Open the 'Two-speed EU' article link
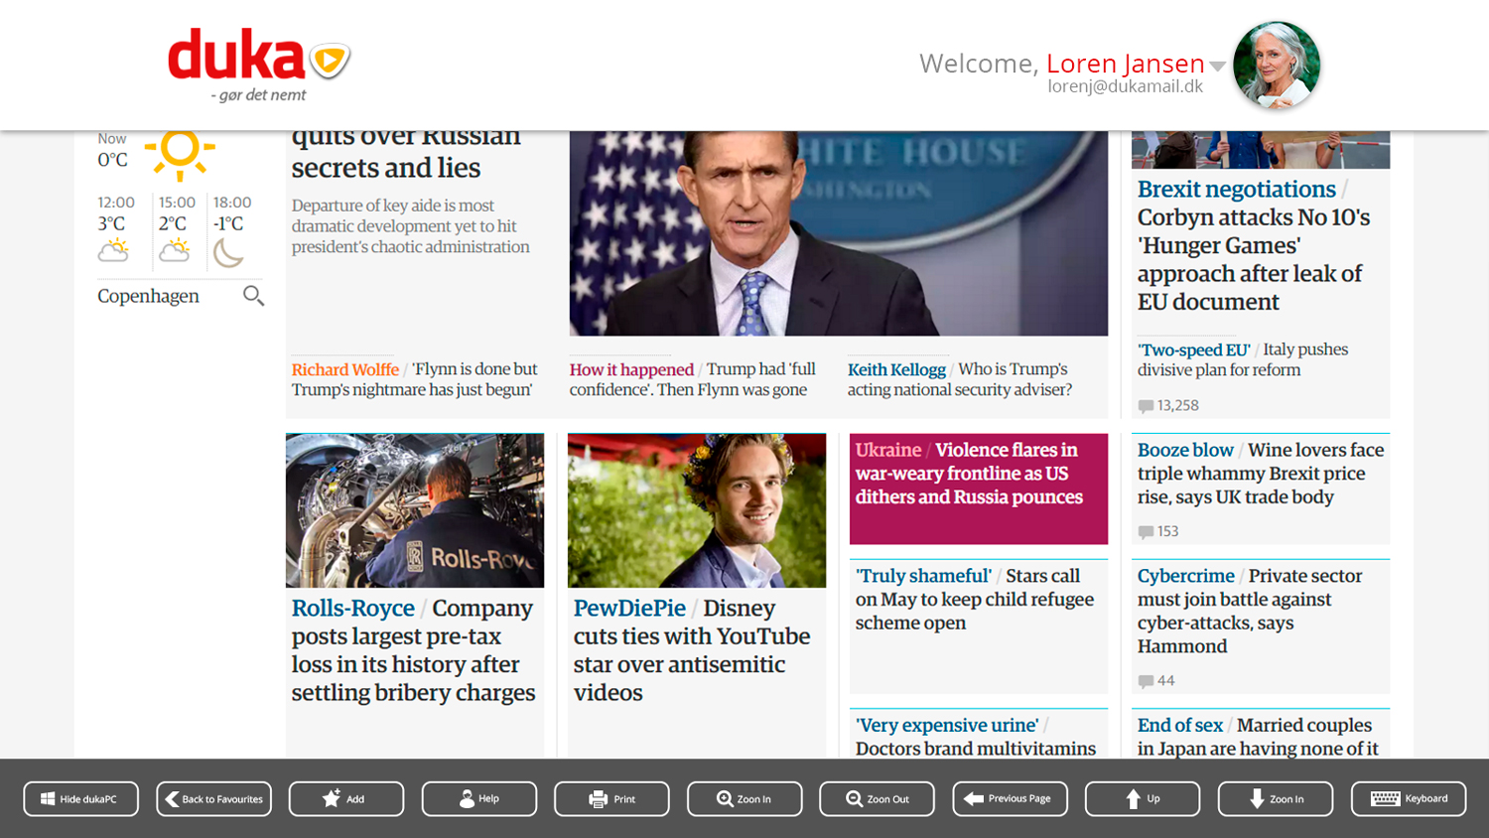Screen dimensions: 1489x838 click(x=1243, y=359)
